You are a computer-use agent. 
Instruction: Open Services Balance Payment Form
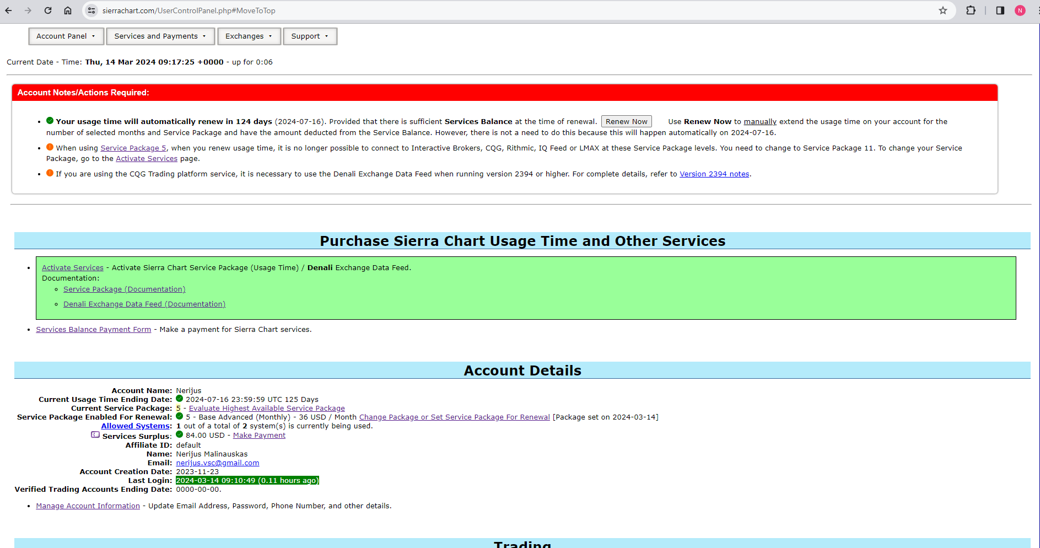(94, 329)
